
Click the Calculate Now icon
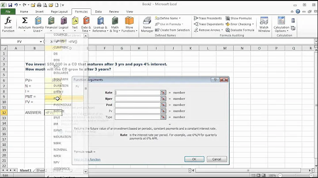pyautogui.click(x=293, y=20)
